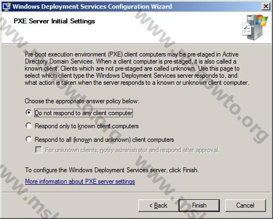Image resolution: width=273 pixels, height=219 pixels.
Task: Go to previous page with Back button
Action: point(158,205)
